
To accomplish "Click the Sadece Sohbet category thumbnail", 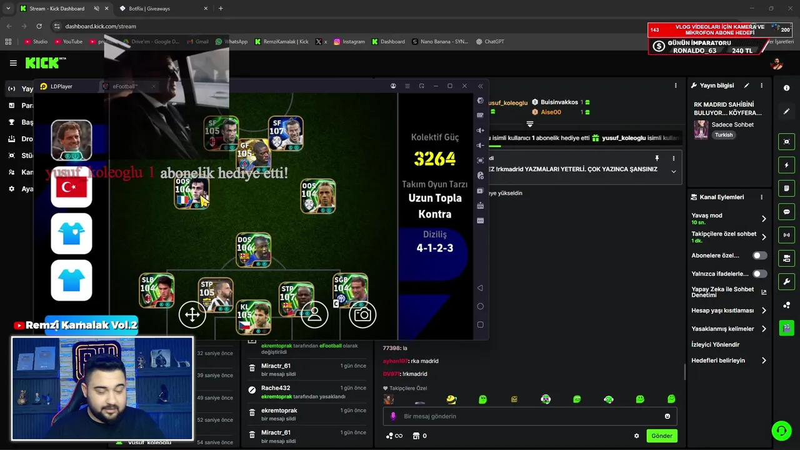I will (x=701, y=129).
